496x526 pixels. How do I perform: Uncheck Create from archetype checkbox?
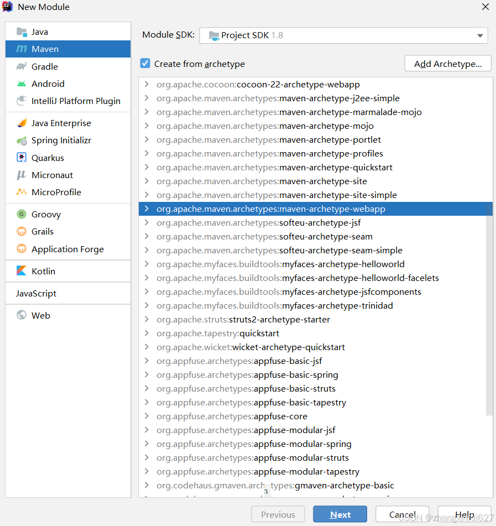click(145, 63)
